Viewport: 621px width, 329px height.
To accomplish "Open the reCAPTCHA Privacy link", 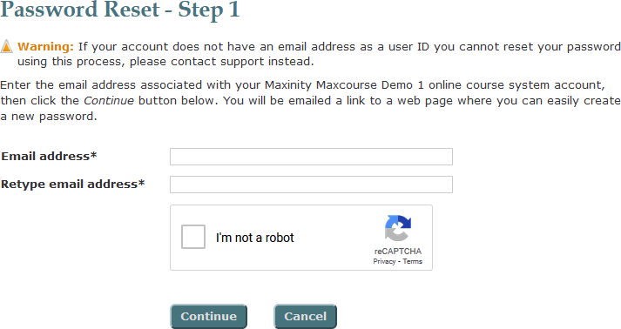I will (x=384, y=261).
